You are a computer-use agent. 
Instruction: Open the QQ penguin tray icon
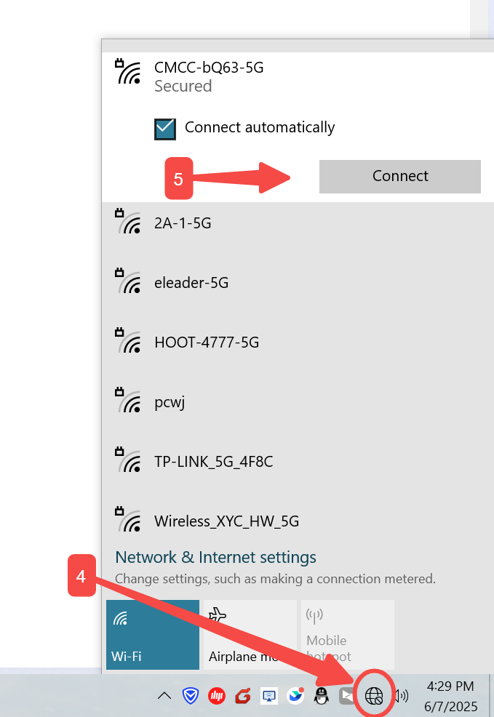coord(321,696)
